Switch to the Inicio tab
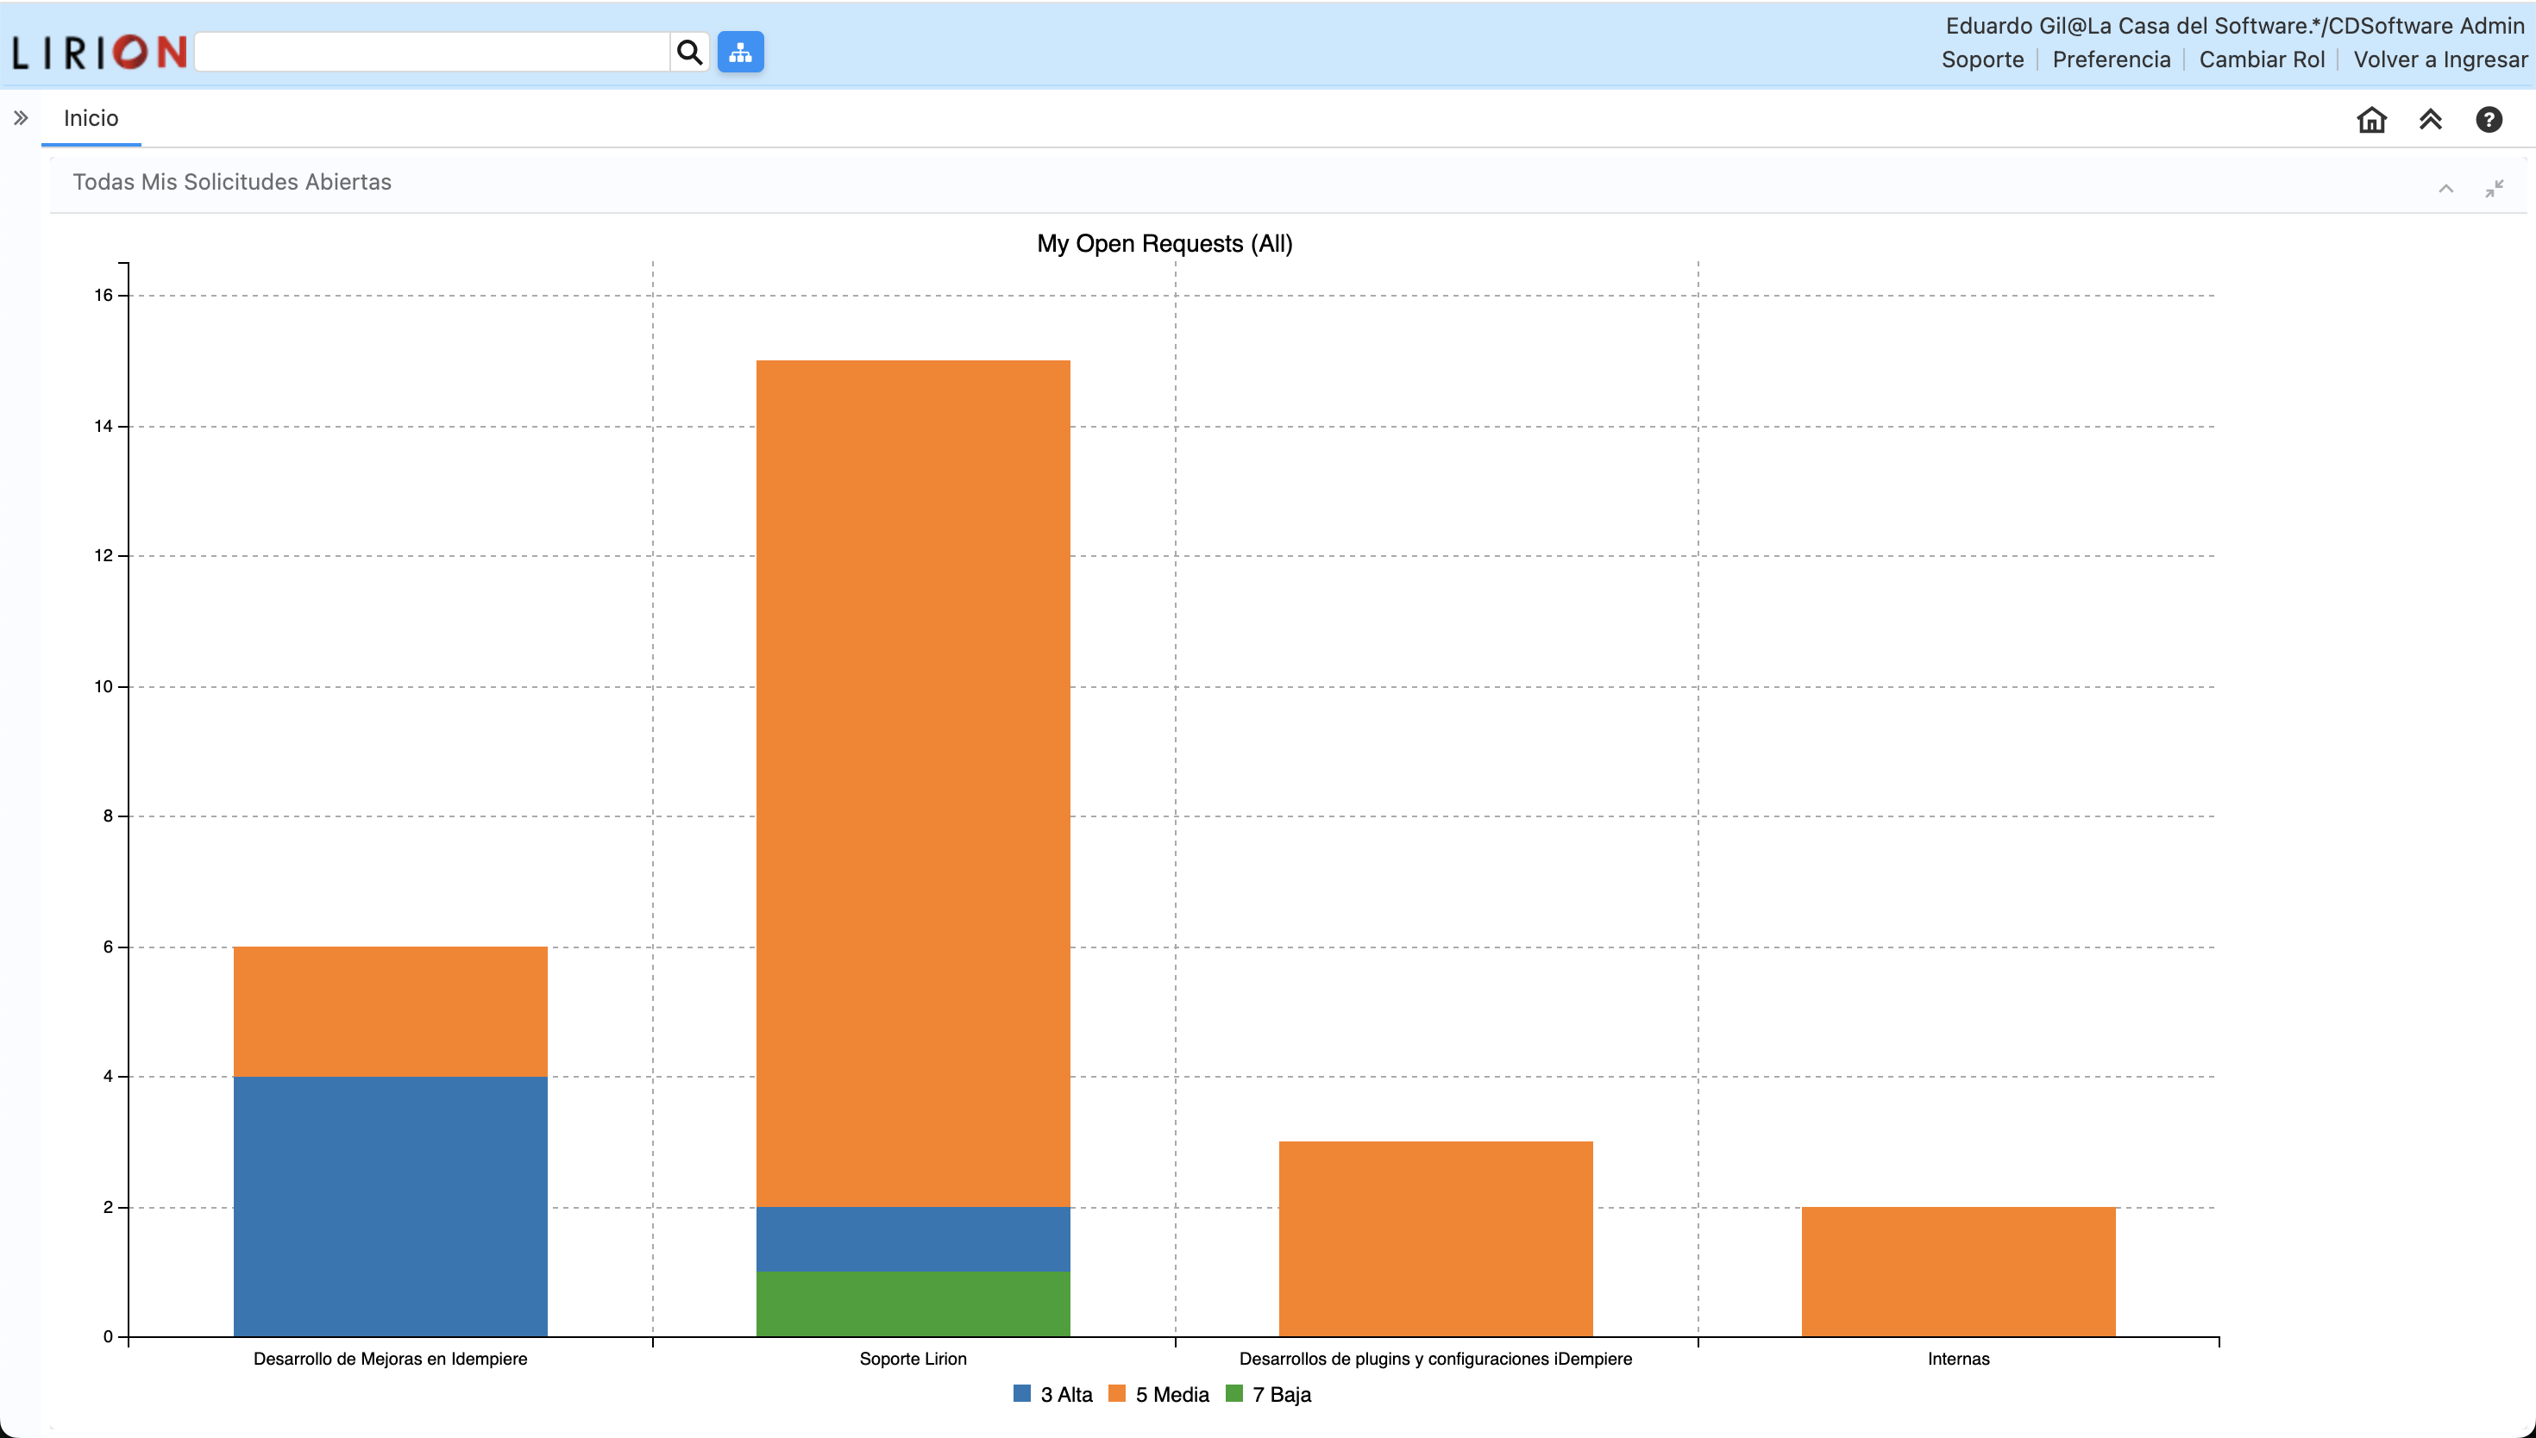Screen dimensions: 2536x1438 pyautogui.click(x=91, y=118)
